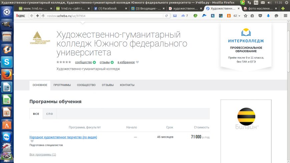Toggle heart under program name
The width and height of the screenshot is (290, 163).
pyautogui.click(x=32, y=141)
